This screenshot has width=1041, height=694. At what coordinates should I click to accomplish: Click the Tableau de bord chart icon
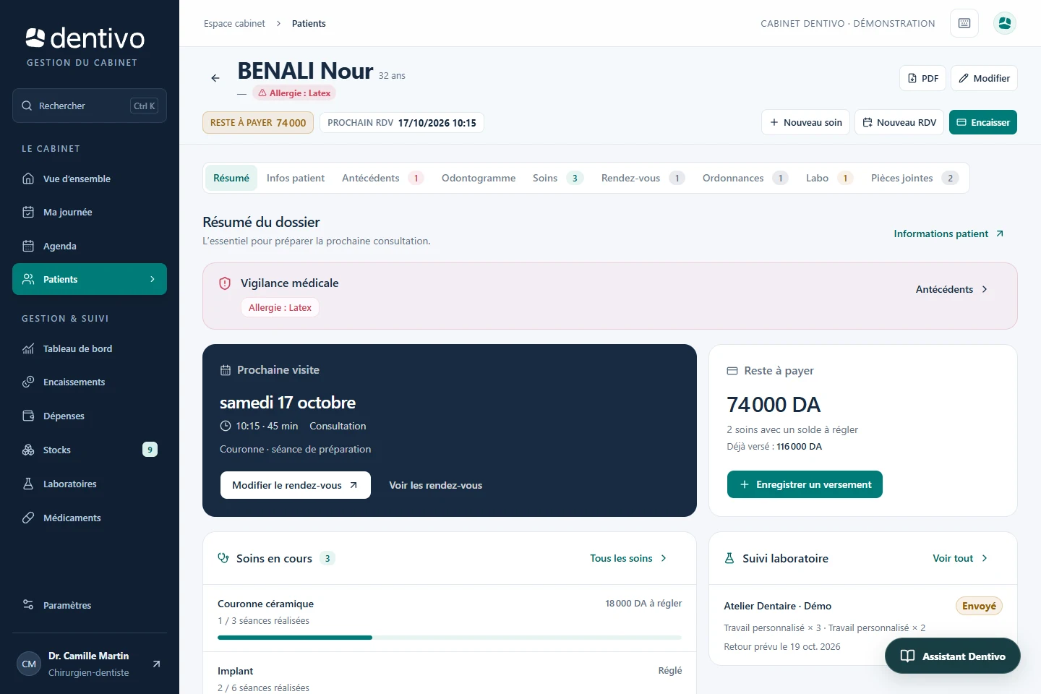(x=28, y=348)
